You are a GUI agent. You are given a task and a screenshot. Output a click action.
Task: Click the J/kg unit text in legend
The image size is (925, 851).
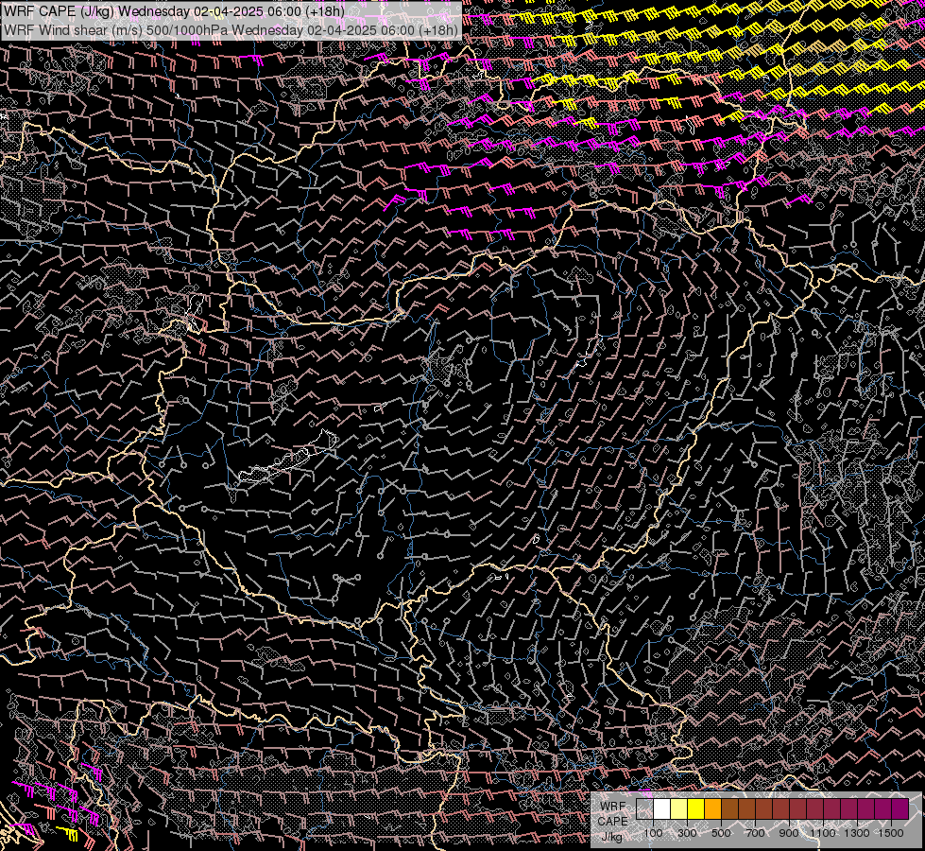[612, 836]
